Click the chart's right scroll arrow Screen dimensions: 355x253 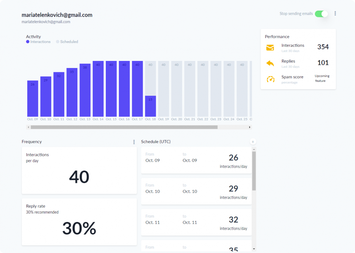[x=250, y=127]
